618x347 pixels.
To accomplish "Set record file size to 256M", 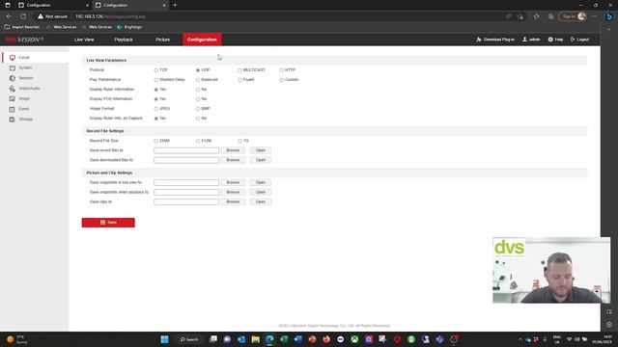I will point(156,141).
